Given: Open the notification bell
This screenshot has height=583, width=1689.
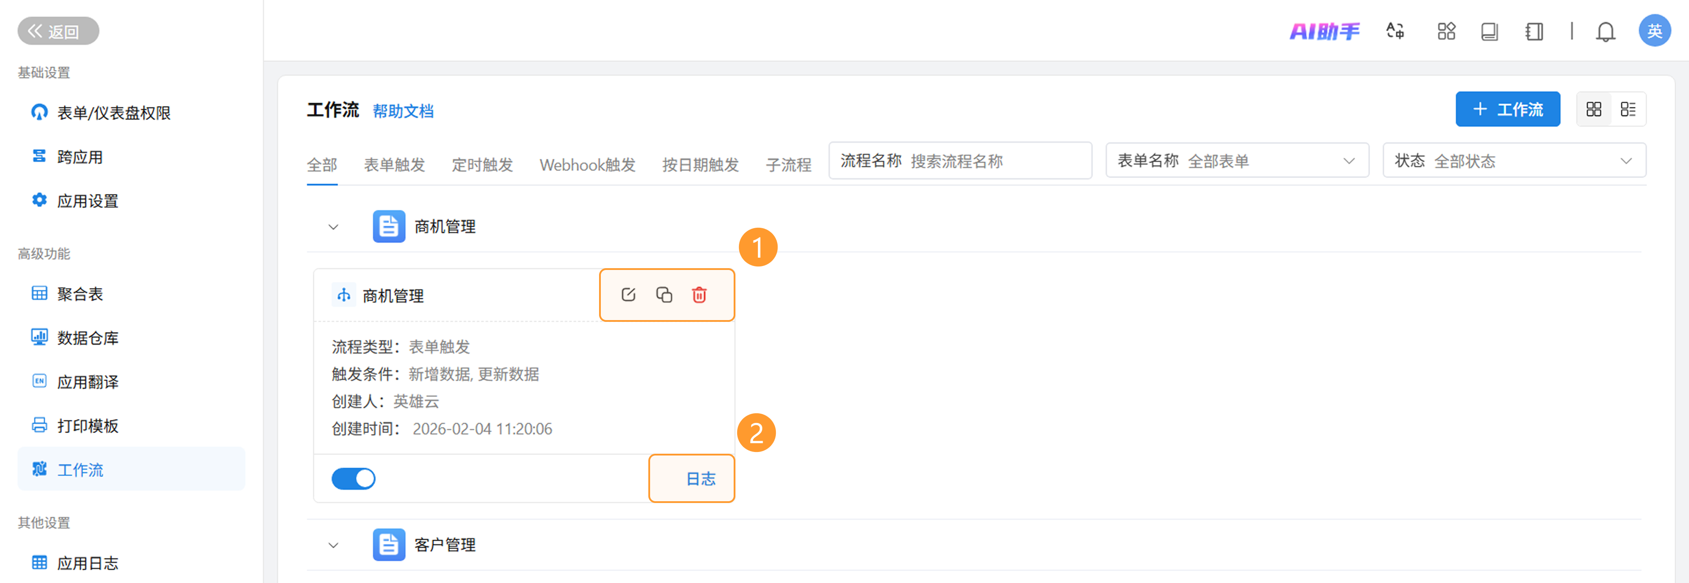Looking at the screenshot, I should tap(1605, 32).
